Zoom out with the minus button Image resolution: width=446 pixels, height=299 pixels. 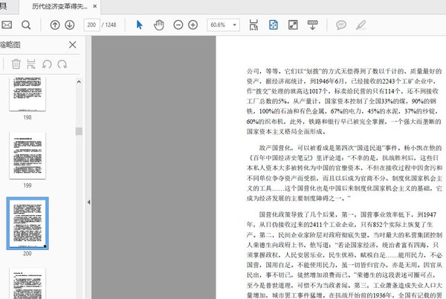(178, 24)
